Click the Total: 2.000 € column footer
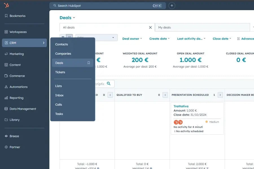Viewport: 254px width, 169px height. click(x=197, y=164)
